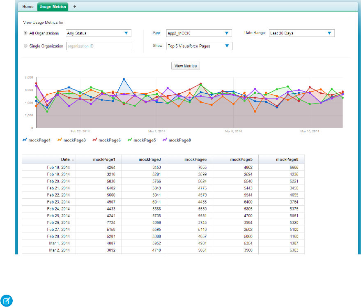The width and height of the screenshot is (361, 307).
Task: Click the mockPage5 green legend icon
Action: (129, 140)
